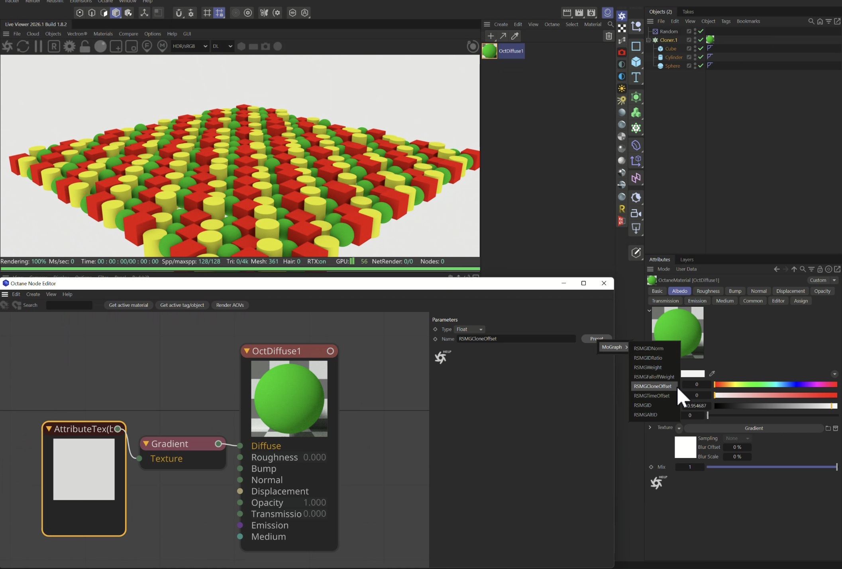
Task: Toggle the Sphere object's layer checkbox
Action: click(x=689, y=66)
